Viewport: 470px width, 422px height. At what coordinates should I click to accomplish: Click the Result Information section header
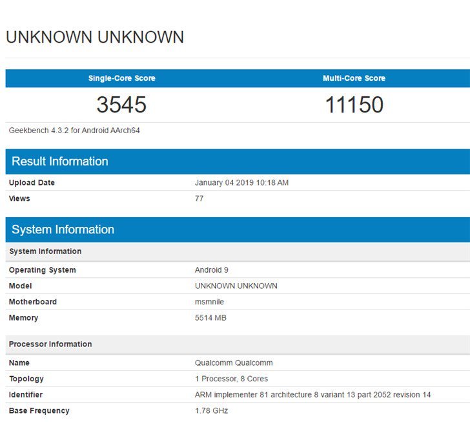pyautogui.click(x=238, y=162)
